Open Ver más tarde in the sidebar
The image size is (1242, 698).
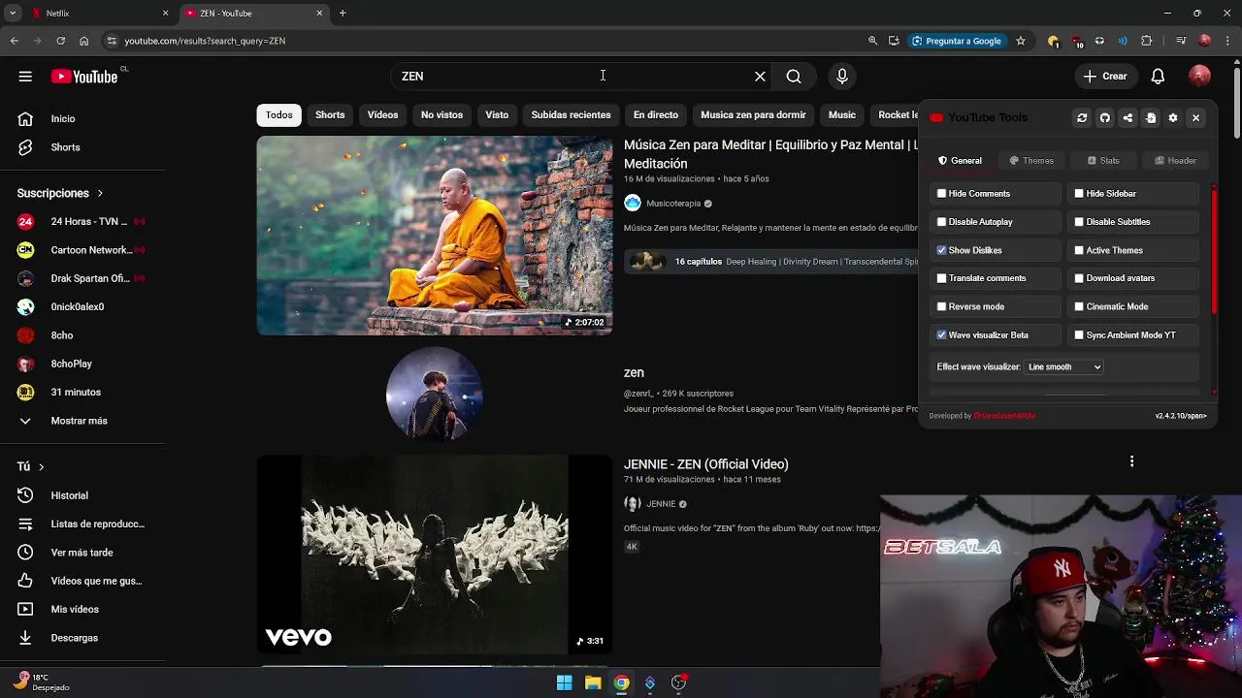[x=82, y=553]
